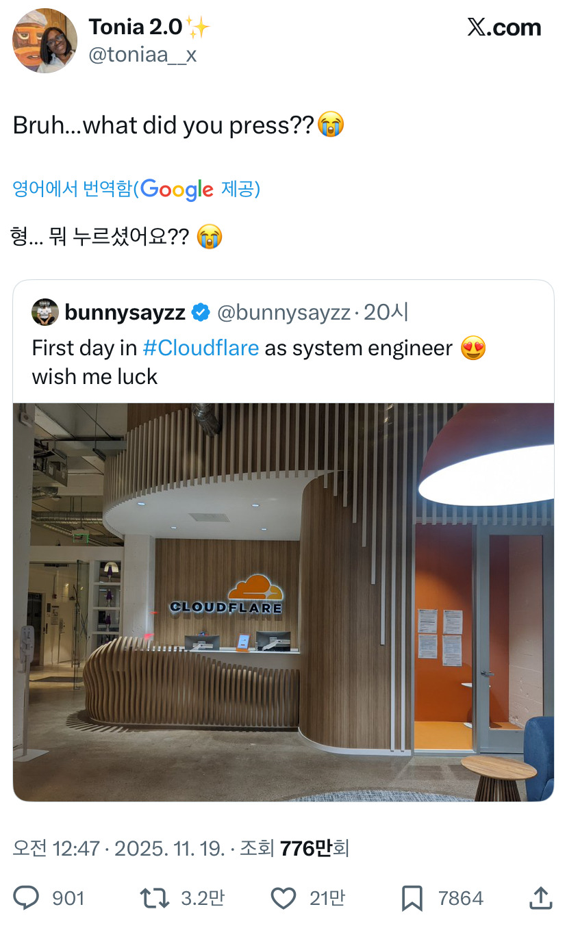
Task: Click the translated-from-English Google notice link
Action: coord(136,189)
